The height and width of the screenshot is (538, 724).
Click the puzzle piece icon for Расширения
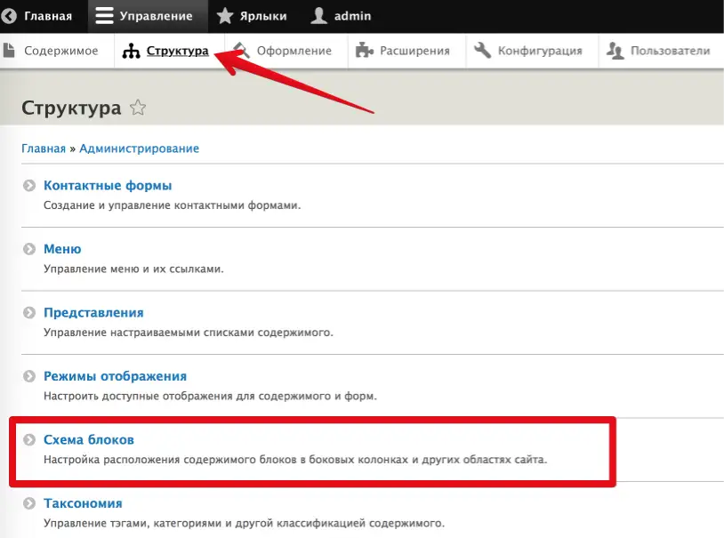coord(363,51)
